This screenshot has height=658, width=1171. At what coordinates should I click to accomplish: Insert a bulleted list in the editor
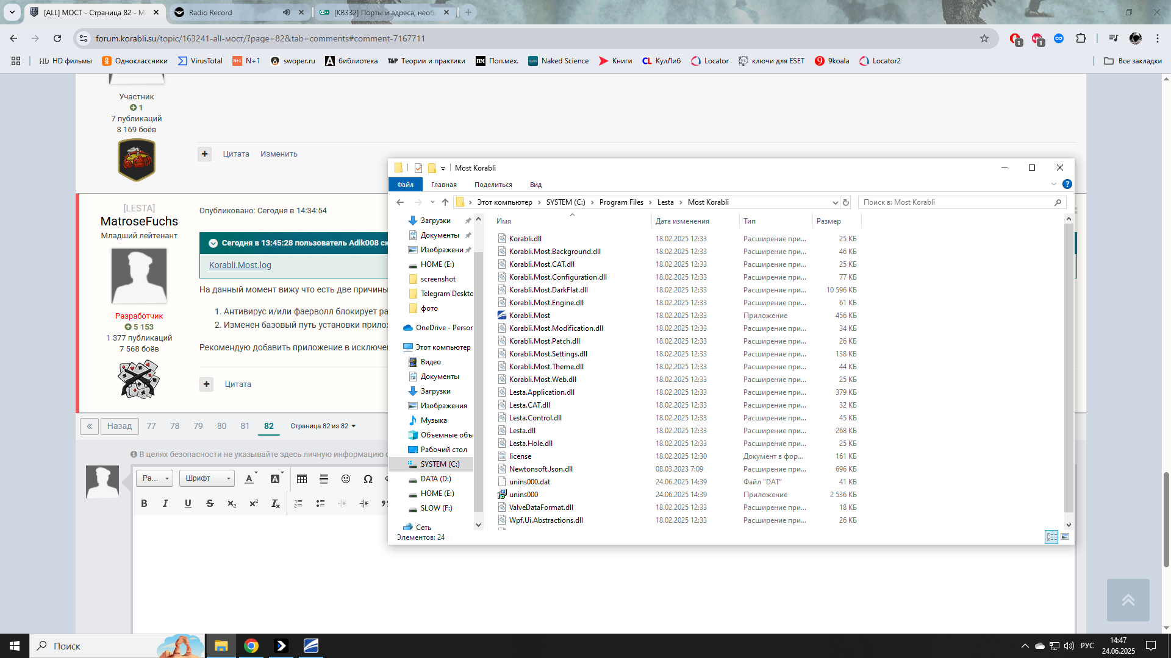pos(320,503)
